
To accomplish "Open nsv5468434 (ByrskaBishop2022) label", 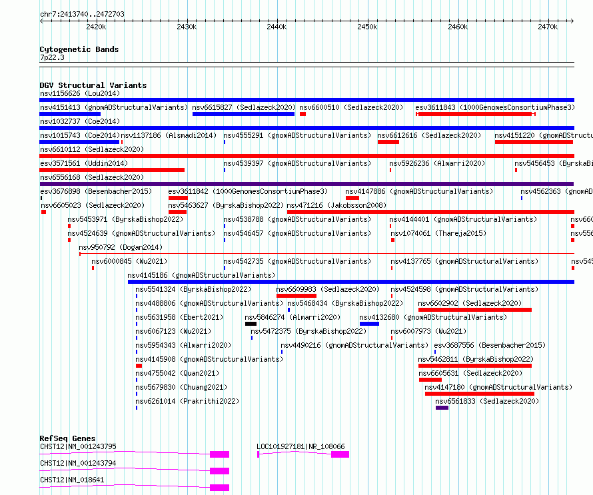I will (x=345, y=303).
